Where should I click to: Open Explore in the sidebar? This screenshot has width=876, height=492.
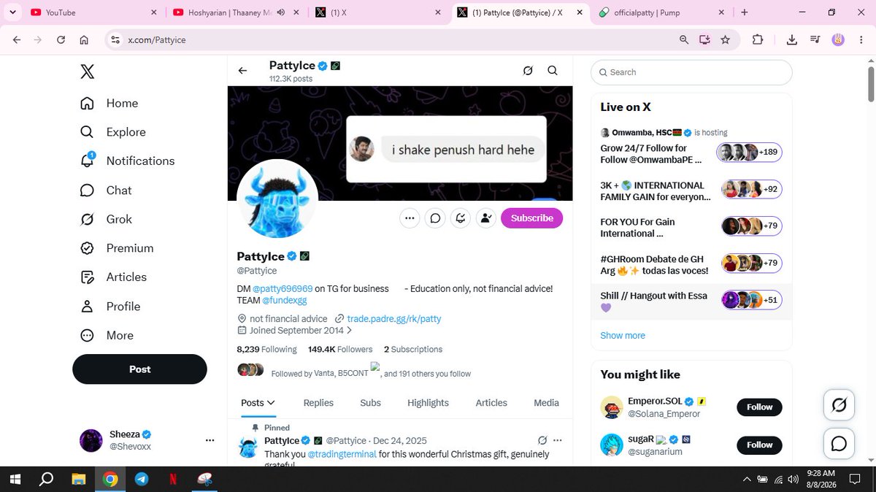point(112,132)
